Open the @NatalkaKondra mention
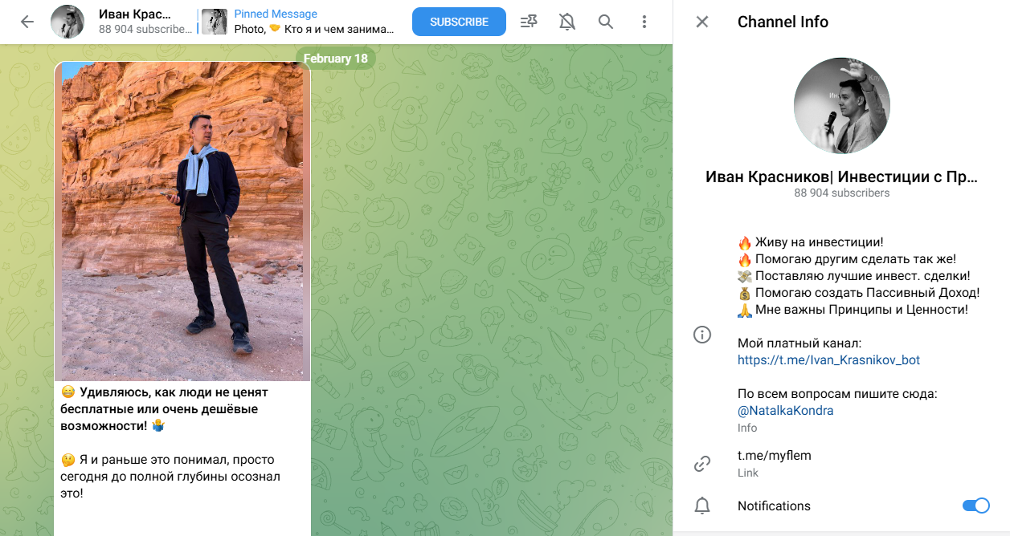Viewport: 1010px width, 536px height. tap(785, 410)
